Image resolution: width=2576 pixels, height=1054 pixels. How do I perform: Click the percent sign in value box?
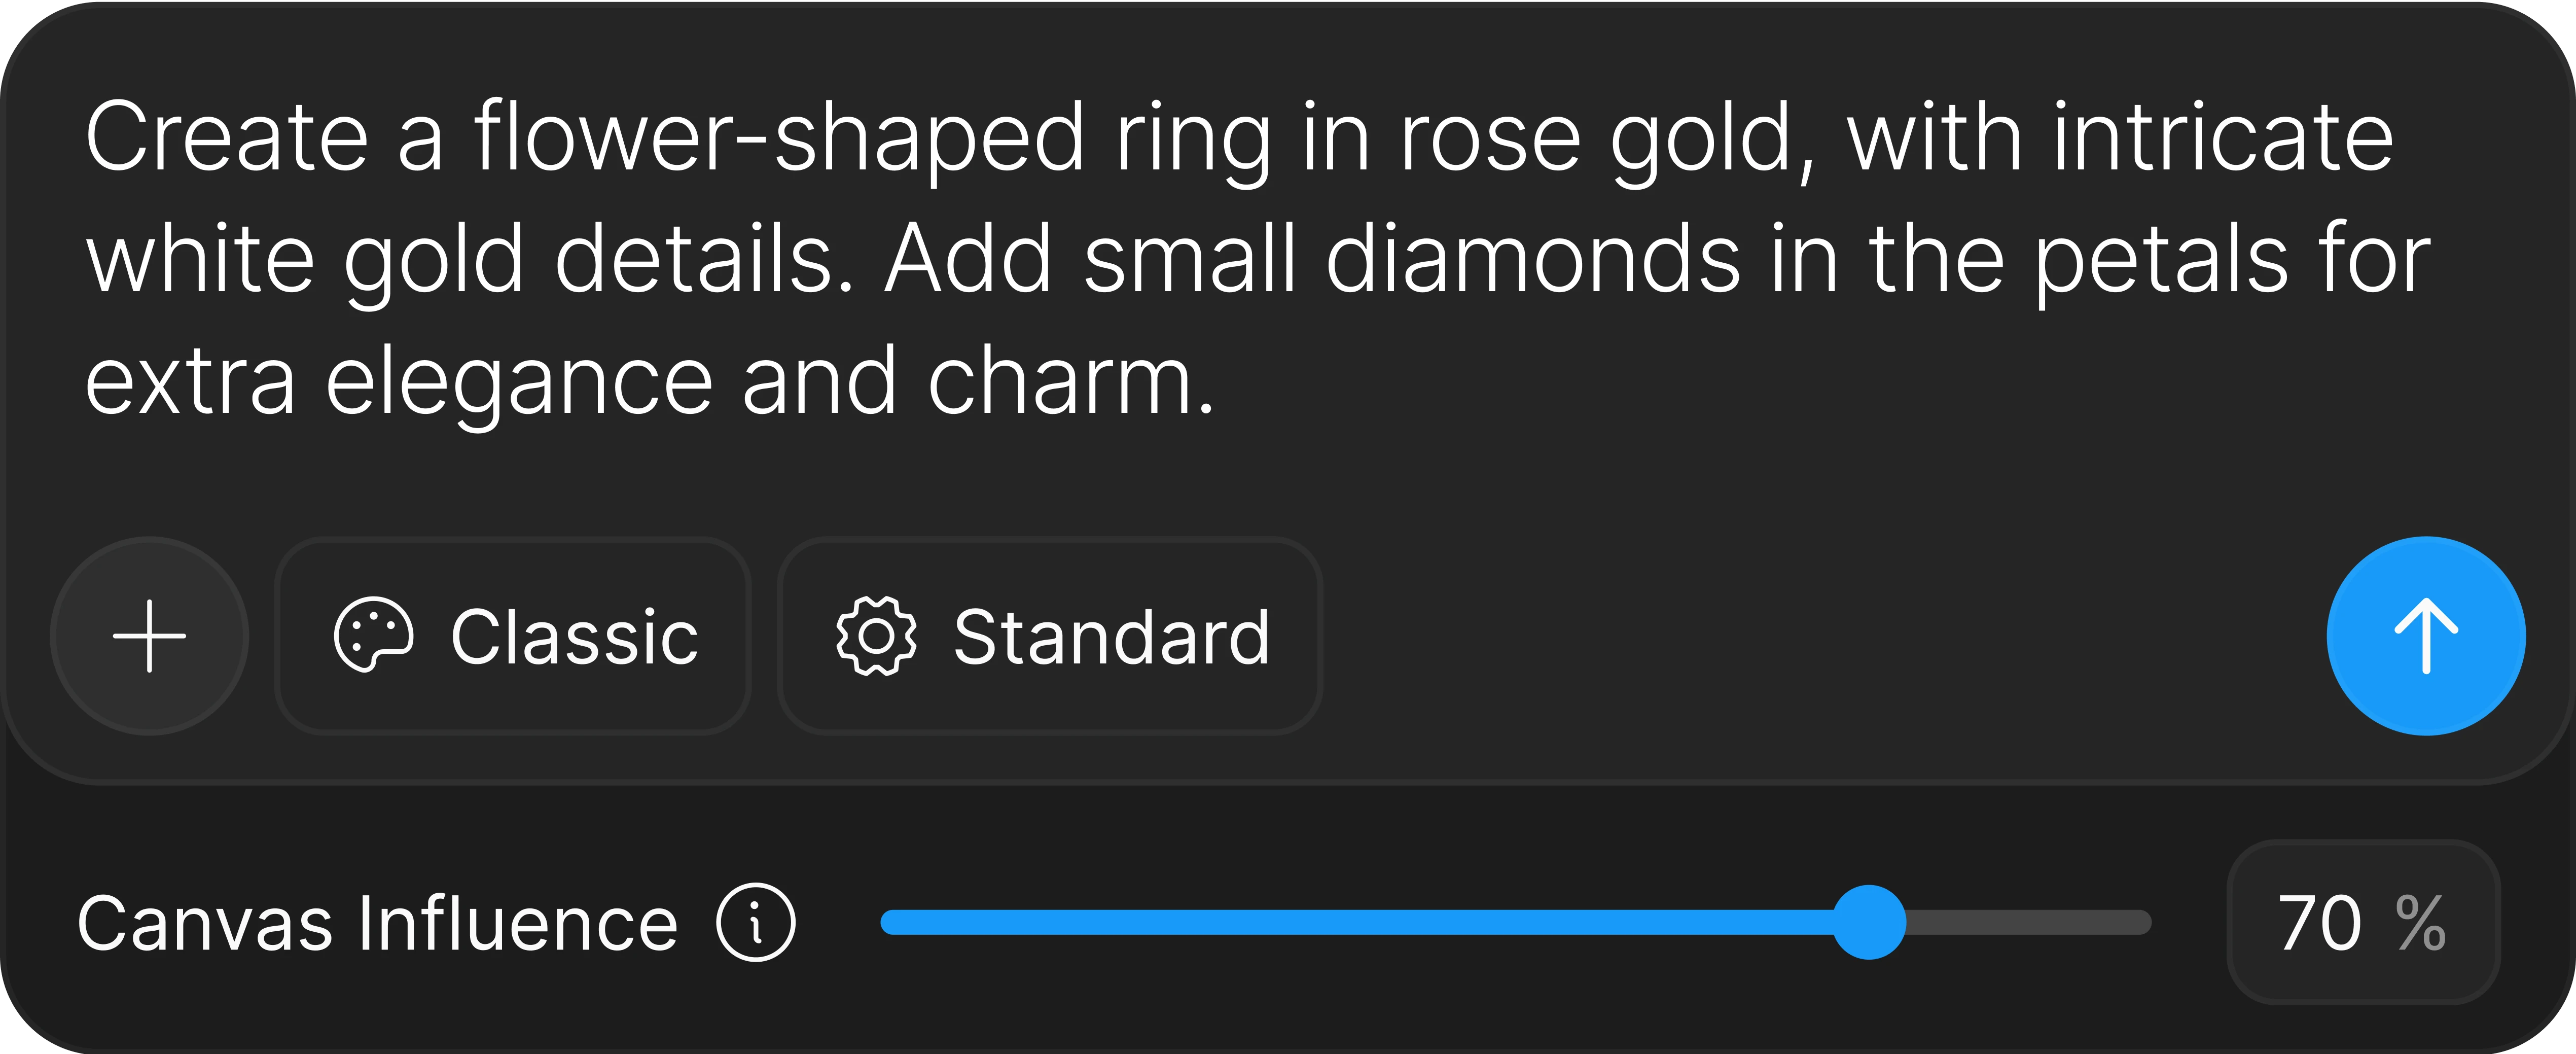pyautogui.click(x=2420, y=922)
